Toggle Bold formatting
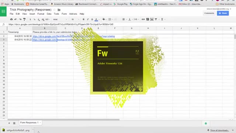 pyautogui.click(x=84, y=19)
